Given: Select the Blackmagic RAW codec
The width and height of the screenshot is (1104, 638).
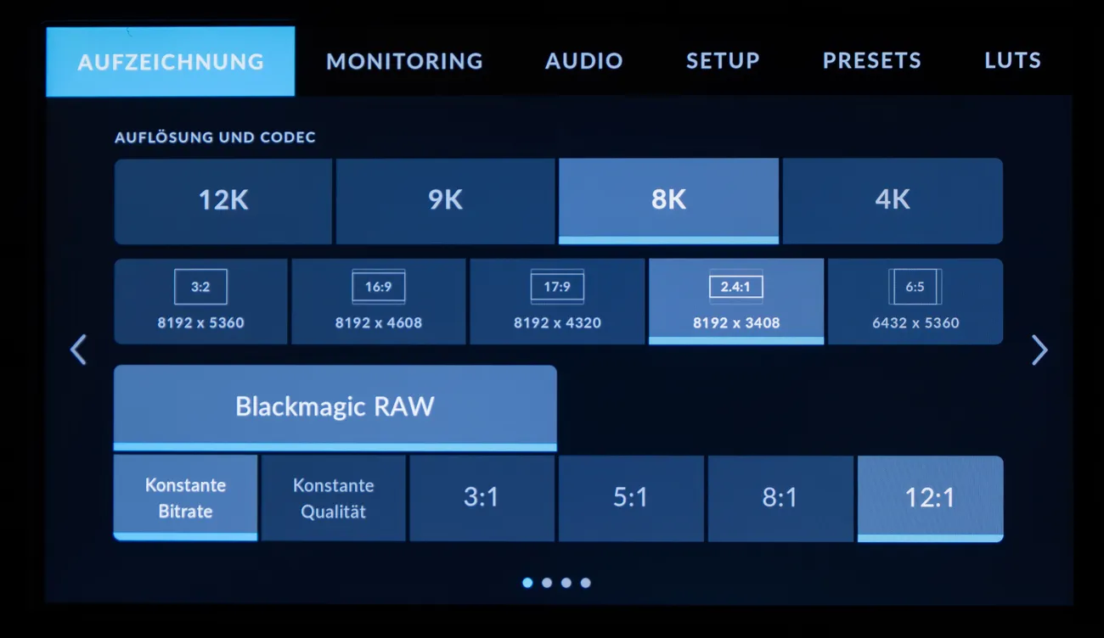Looking at the screenshot, I should [335, 407].
